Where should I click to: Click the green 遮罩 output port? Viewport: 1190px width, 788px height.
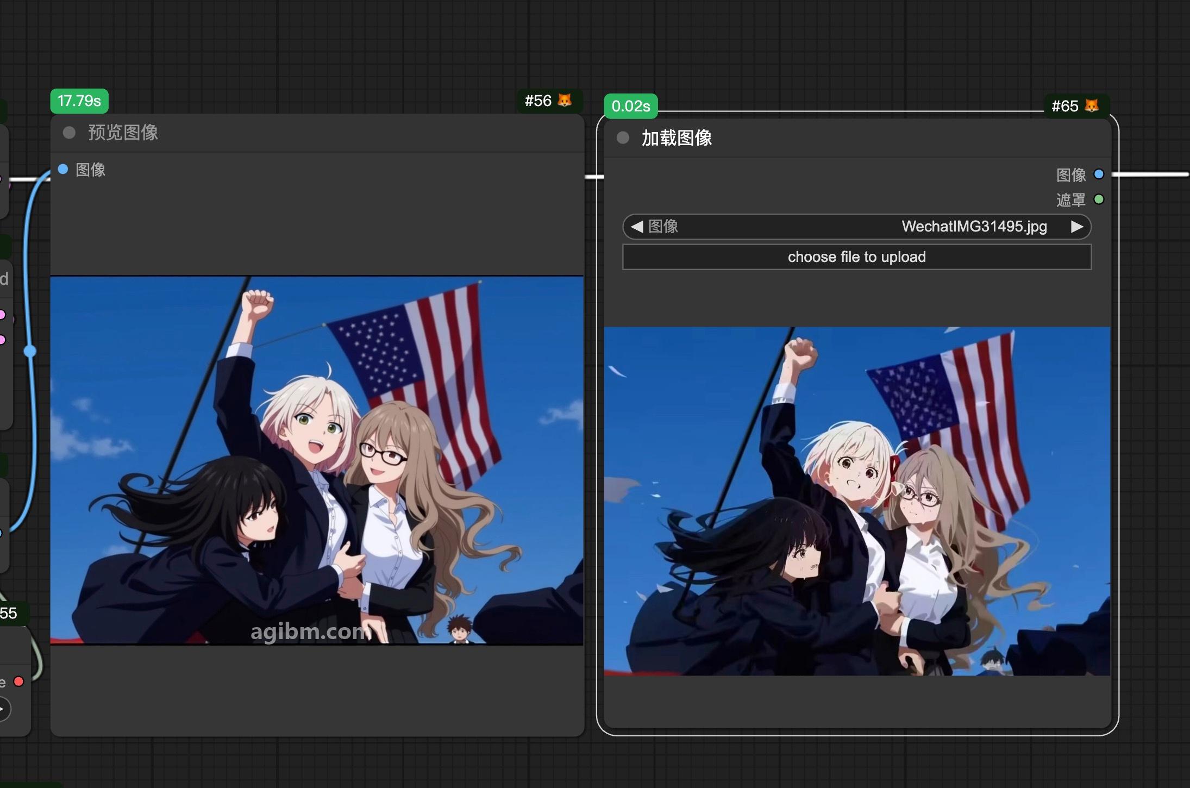(1099, 199)
